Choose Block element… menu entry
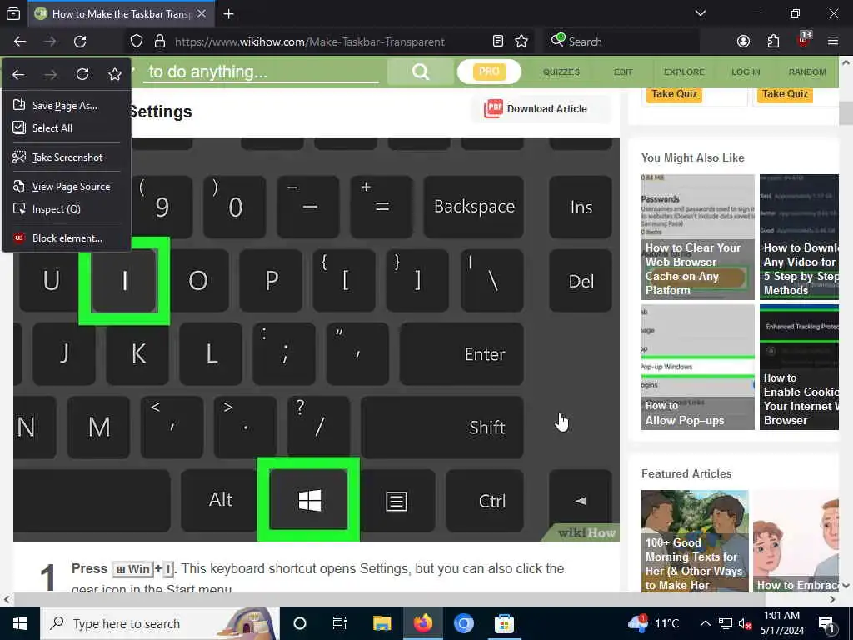This screenshot has height=640, width=853. [67, 238]
